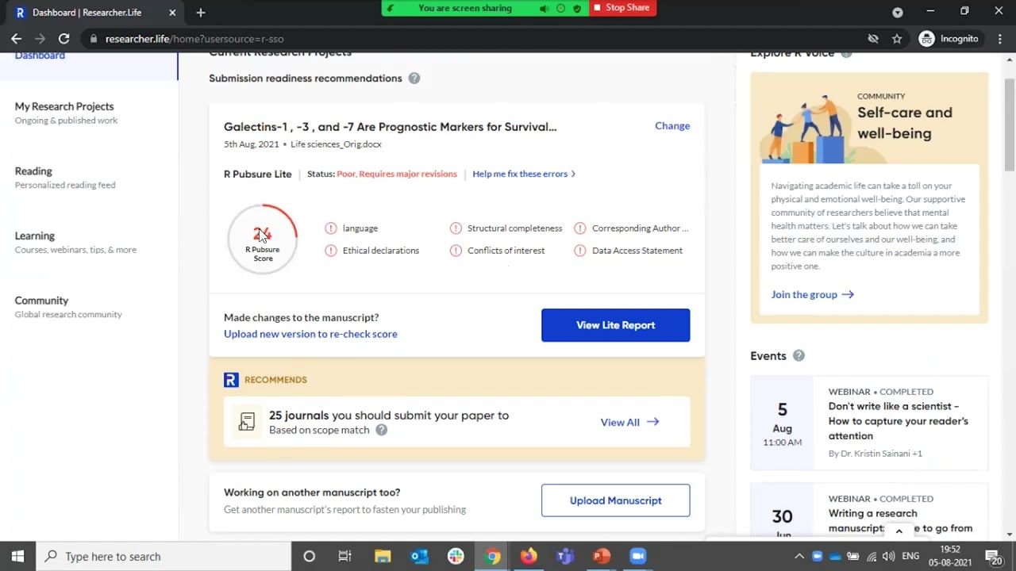The height and width of the screenshot is (571, 1016).
Task: Click the Data Access Statement warning icon
Action: tap(580, 251)
